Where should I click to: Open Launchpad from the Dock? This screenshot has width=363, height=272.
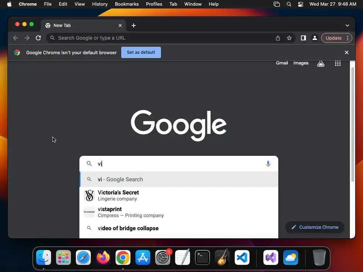pyautogui.click(x=63, y=257)
